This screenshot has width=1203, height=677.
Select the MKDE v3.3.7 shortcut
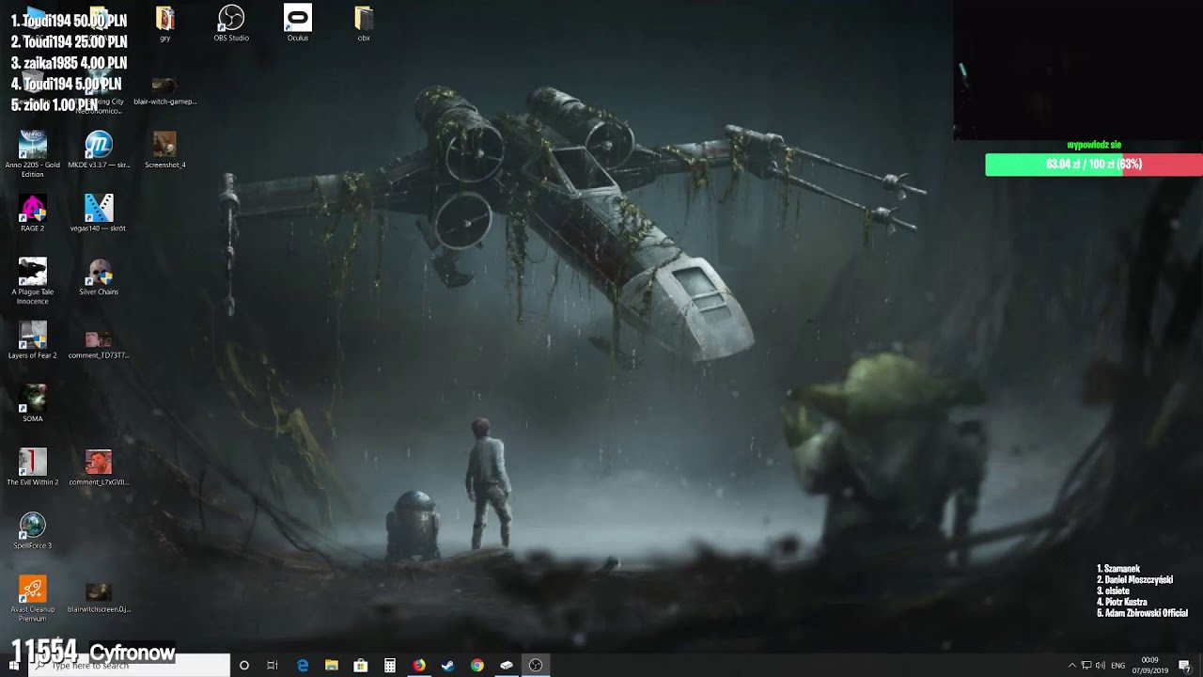point(99,150)
